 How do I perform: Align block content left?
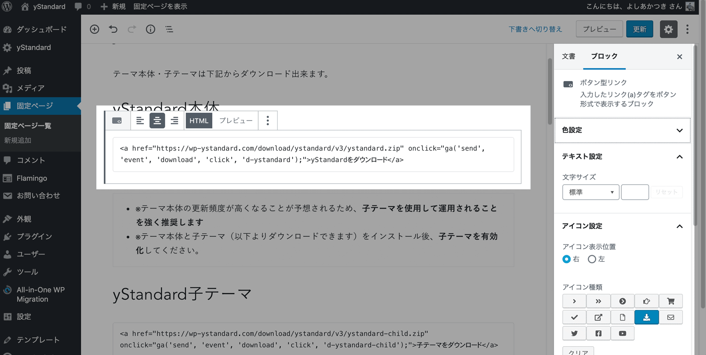pyautogui.click(x=140, y=121)
